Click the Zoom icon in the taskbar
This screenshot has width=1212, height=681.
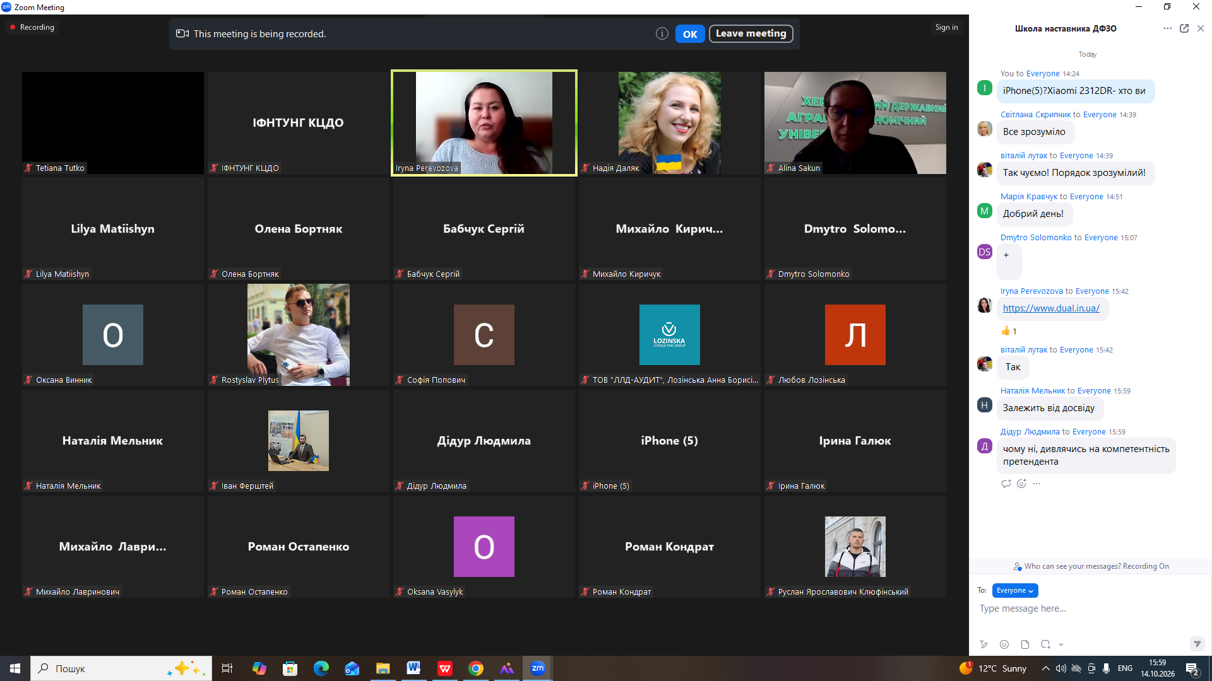538,668
